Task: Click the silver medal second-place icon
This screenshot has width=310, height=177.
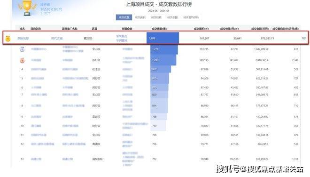Action: (22, 49)
